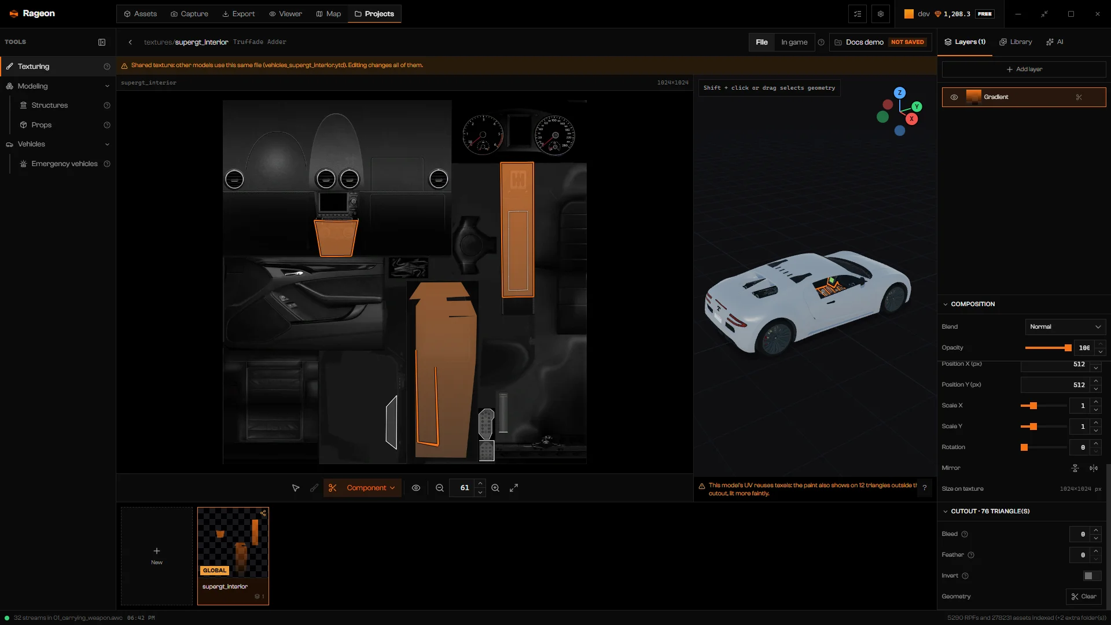Click the Feather info icon

pos(971,555)
